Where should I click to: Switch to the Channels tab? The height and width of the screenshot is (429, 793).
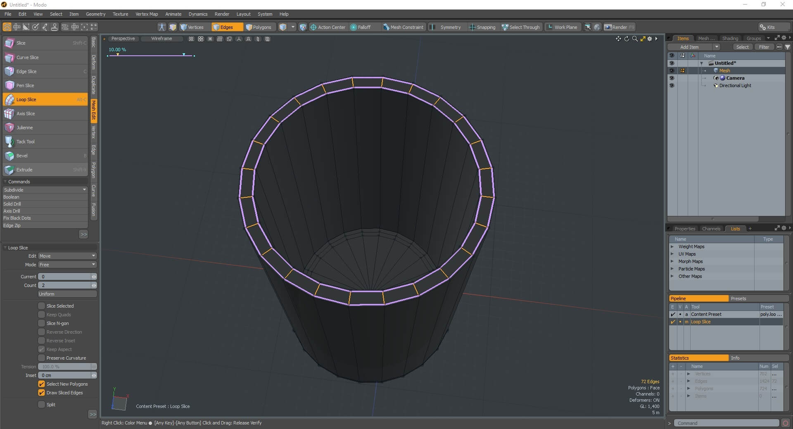click(x=711, y=228)
